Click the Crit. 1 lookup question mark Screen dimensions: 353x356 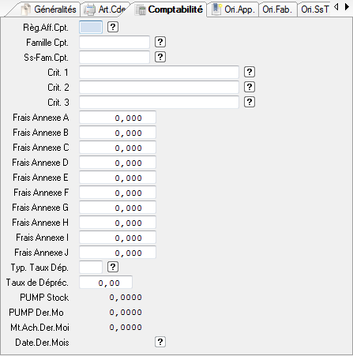(250, 72)
